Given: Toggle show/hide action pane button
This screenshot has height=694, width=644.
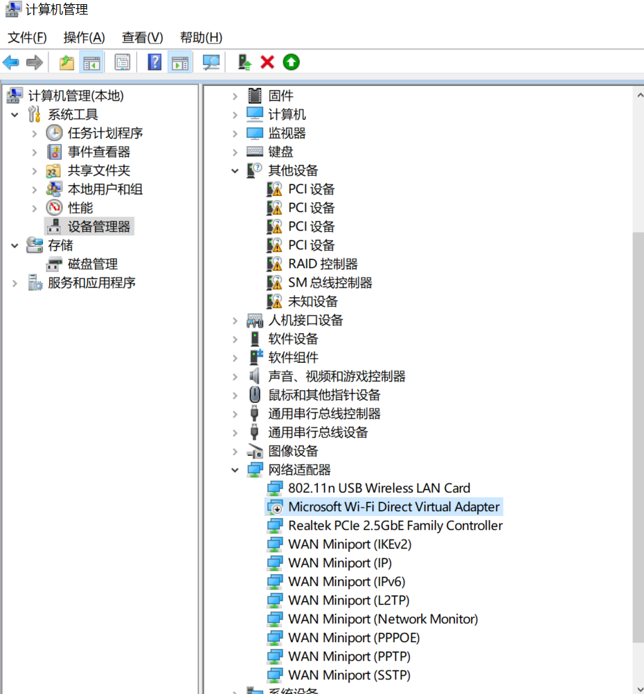Looking at the screenshot, I should click(179, 62).
